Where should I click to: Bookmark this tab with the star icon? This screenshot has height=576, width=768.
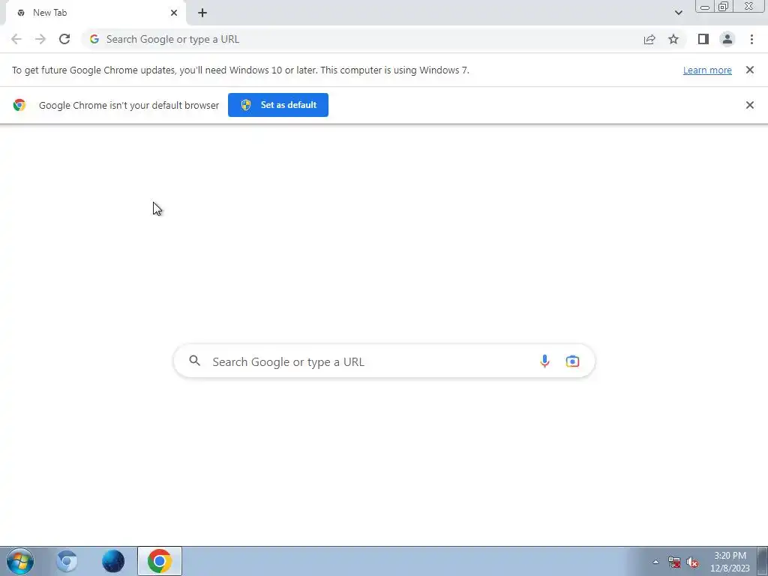point(673,39)
